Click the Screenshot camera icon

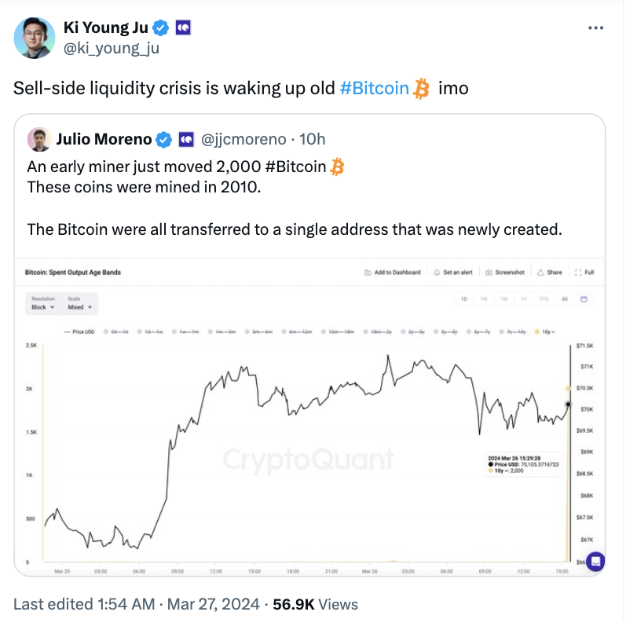489,273
